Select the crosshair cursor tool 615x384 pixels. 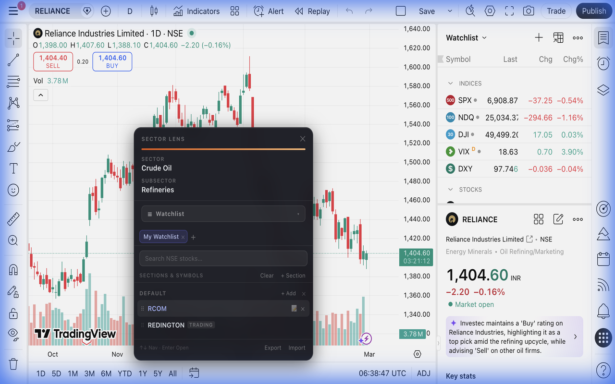(x=13, y=38)
